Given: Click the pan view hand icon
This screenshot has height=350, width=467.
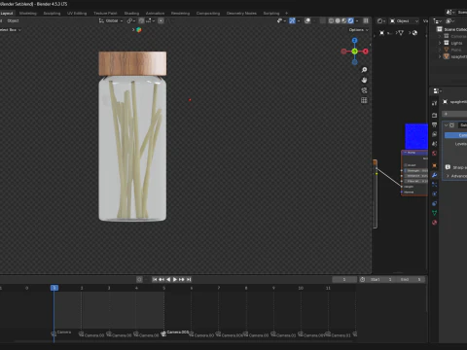Looking at the screenshot, I should 364,80.
